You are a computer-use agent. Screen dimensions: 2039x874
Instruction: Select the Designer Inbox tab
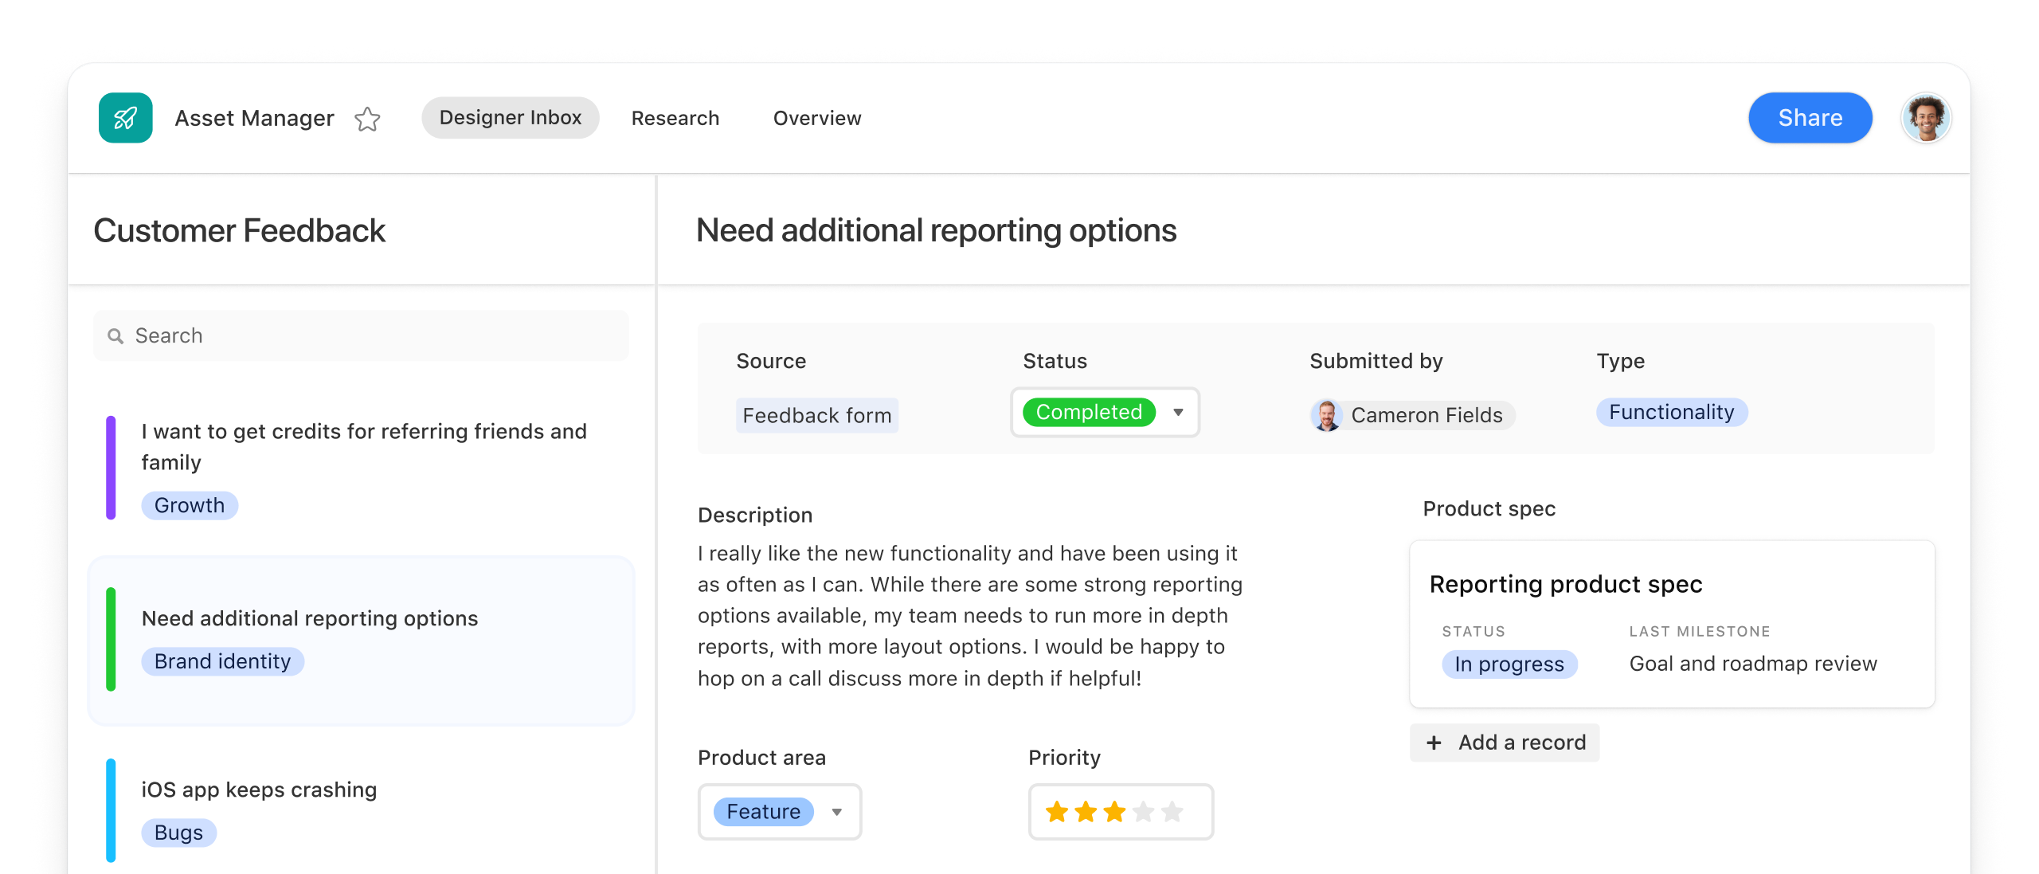[510, 118]
